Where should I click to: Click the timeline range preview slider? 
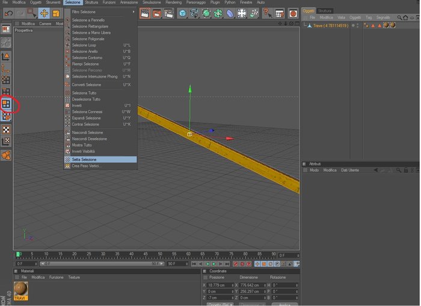tap(102, 264)
